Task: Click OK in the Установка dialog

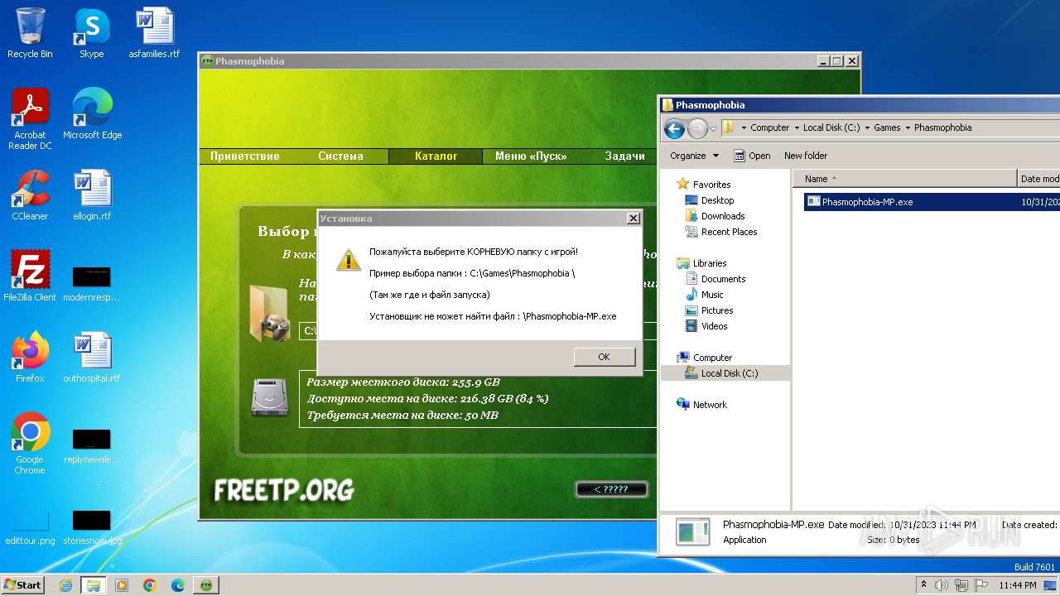Action: (x=604, y=357)
